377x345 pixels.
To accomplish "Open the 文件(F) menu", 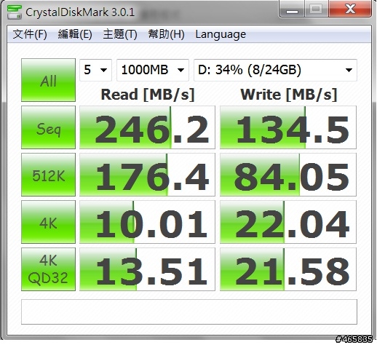I will click(x=30, y=34).
